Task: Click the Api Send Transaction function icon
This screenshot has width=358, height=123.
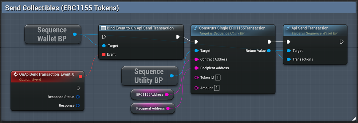Action: pos(288,28)
